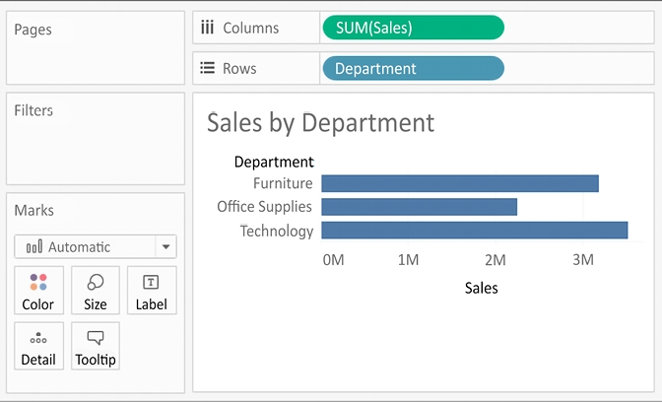Screen dimensions: 662x402
Task: Select the Department pill on Rows
Action: pos(413,69)
